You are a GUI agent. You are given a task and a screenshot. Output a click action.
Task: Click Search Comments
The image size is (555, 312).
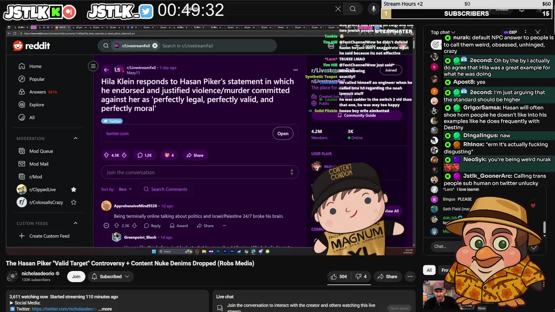point(165,189)
